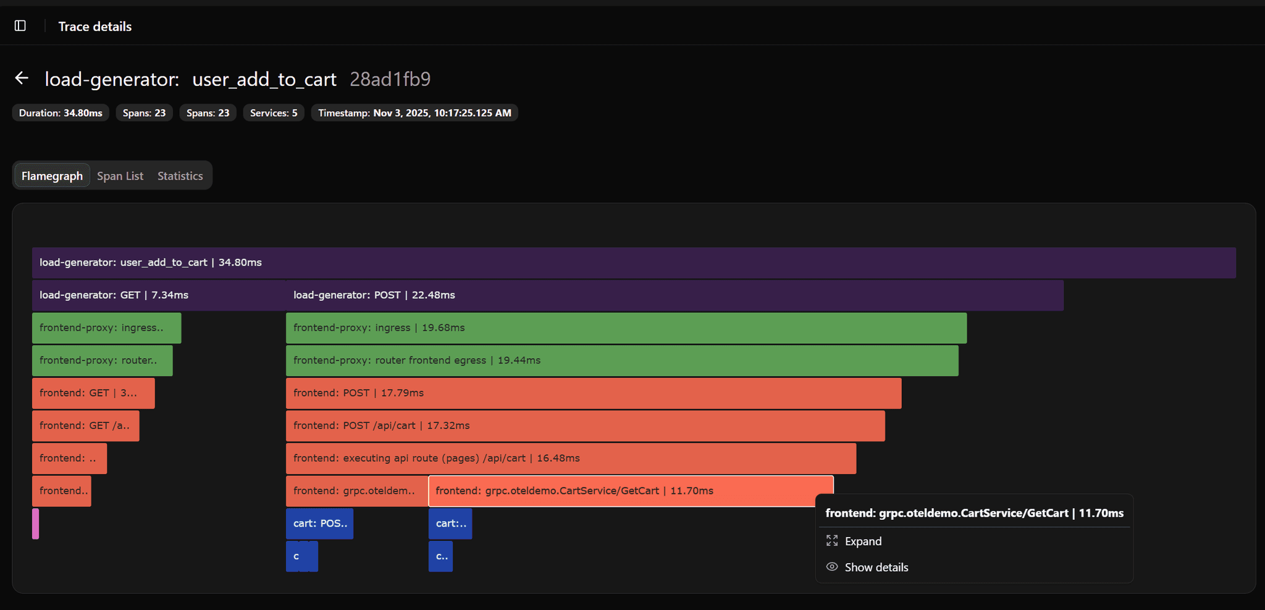The height and width of the screenshot is (610, 1265).
Task: Click the eye icon for Show details
Action: pyautogui.click(x=832, y=567)
